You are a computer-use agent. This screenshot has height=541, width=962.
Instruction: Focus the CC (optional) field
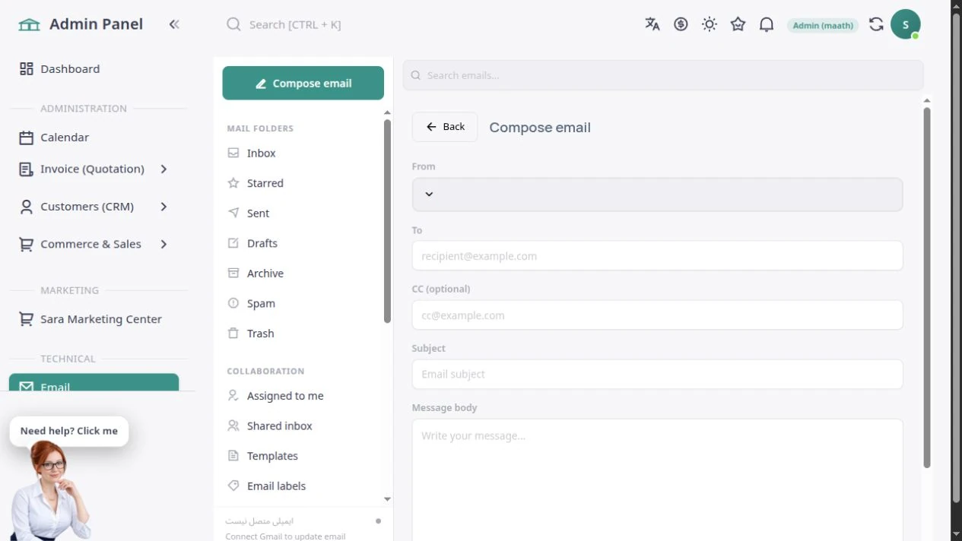tap(657, 315)
